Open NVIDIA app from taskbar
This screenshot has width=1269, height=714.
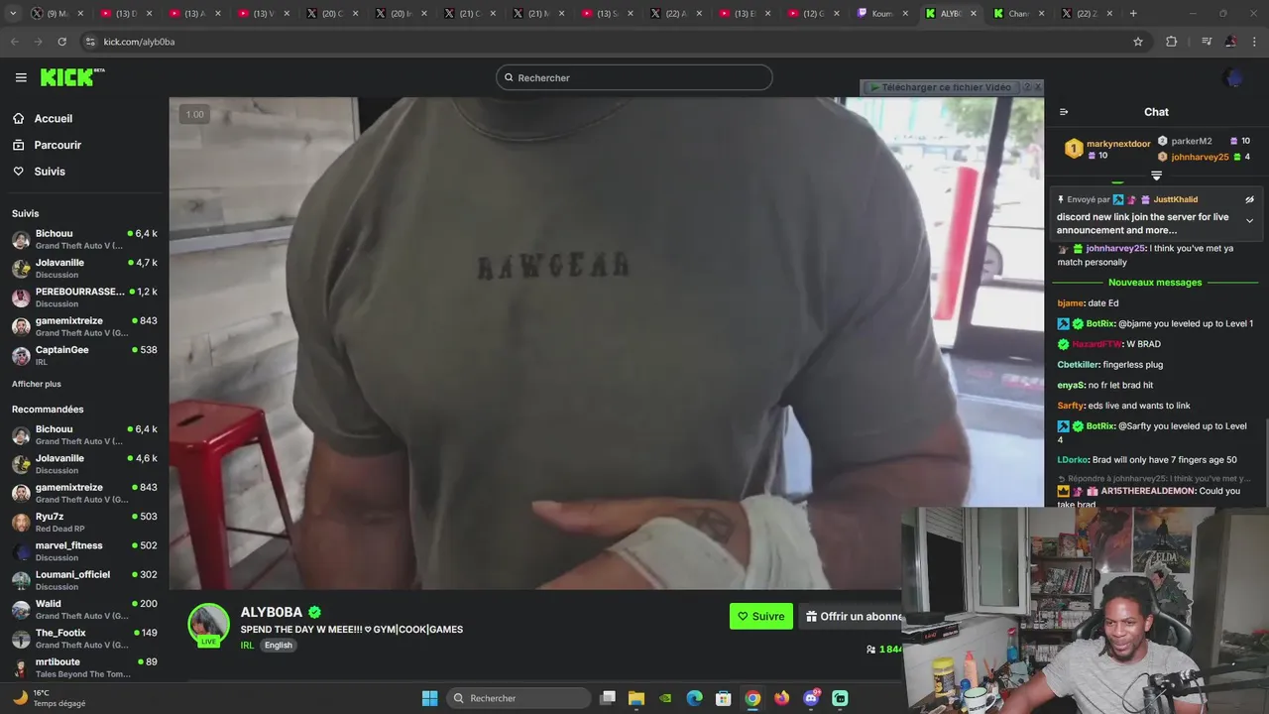click(x=665, y=698)
